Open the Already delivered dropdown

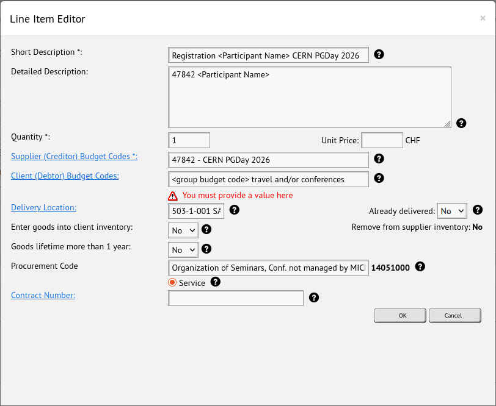tap(451, 211)
